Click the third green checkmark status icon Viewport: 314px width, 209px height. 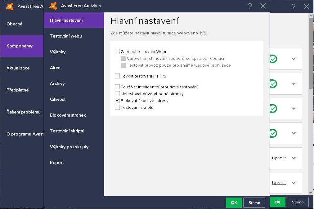point(273,109)
